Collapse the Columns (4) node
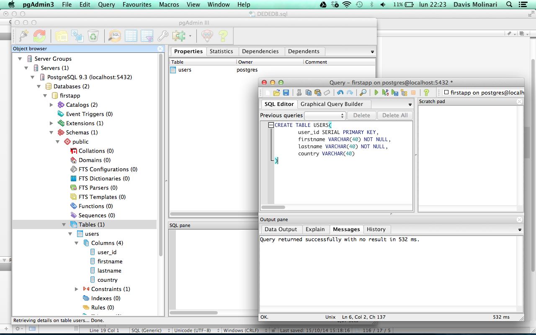The image size is (536, 335). 76,243
